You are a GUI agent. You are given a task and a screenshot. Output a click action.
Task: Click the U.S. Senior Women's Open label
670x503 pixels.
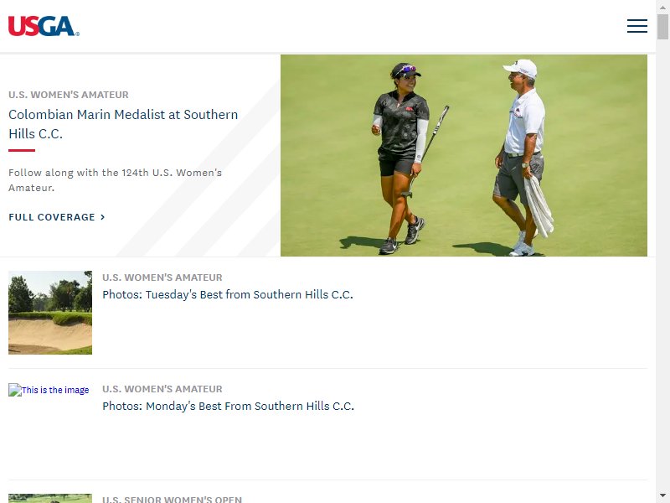(x=173, y=499)
